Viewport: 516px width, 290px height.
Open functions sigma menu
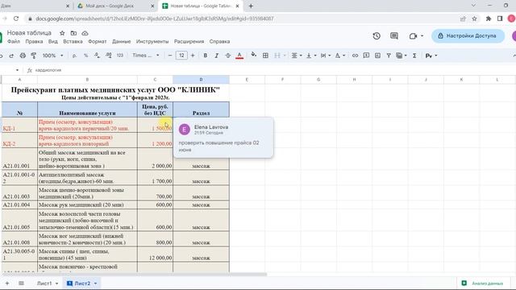point(414,56)
